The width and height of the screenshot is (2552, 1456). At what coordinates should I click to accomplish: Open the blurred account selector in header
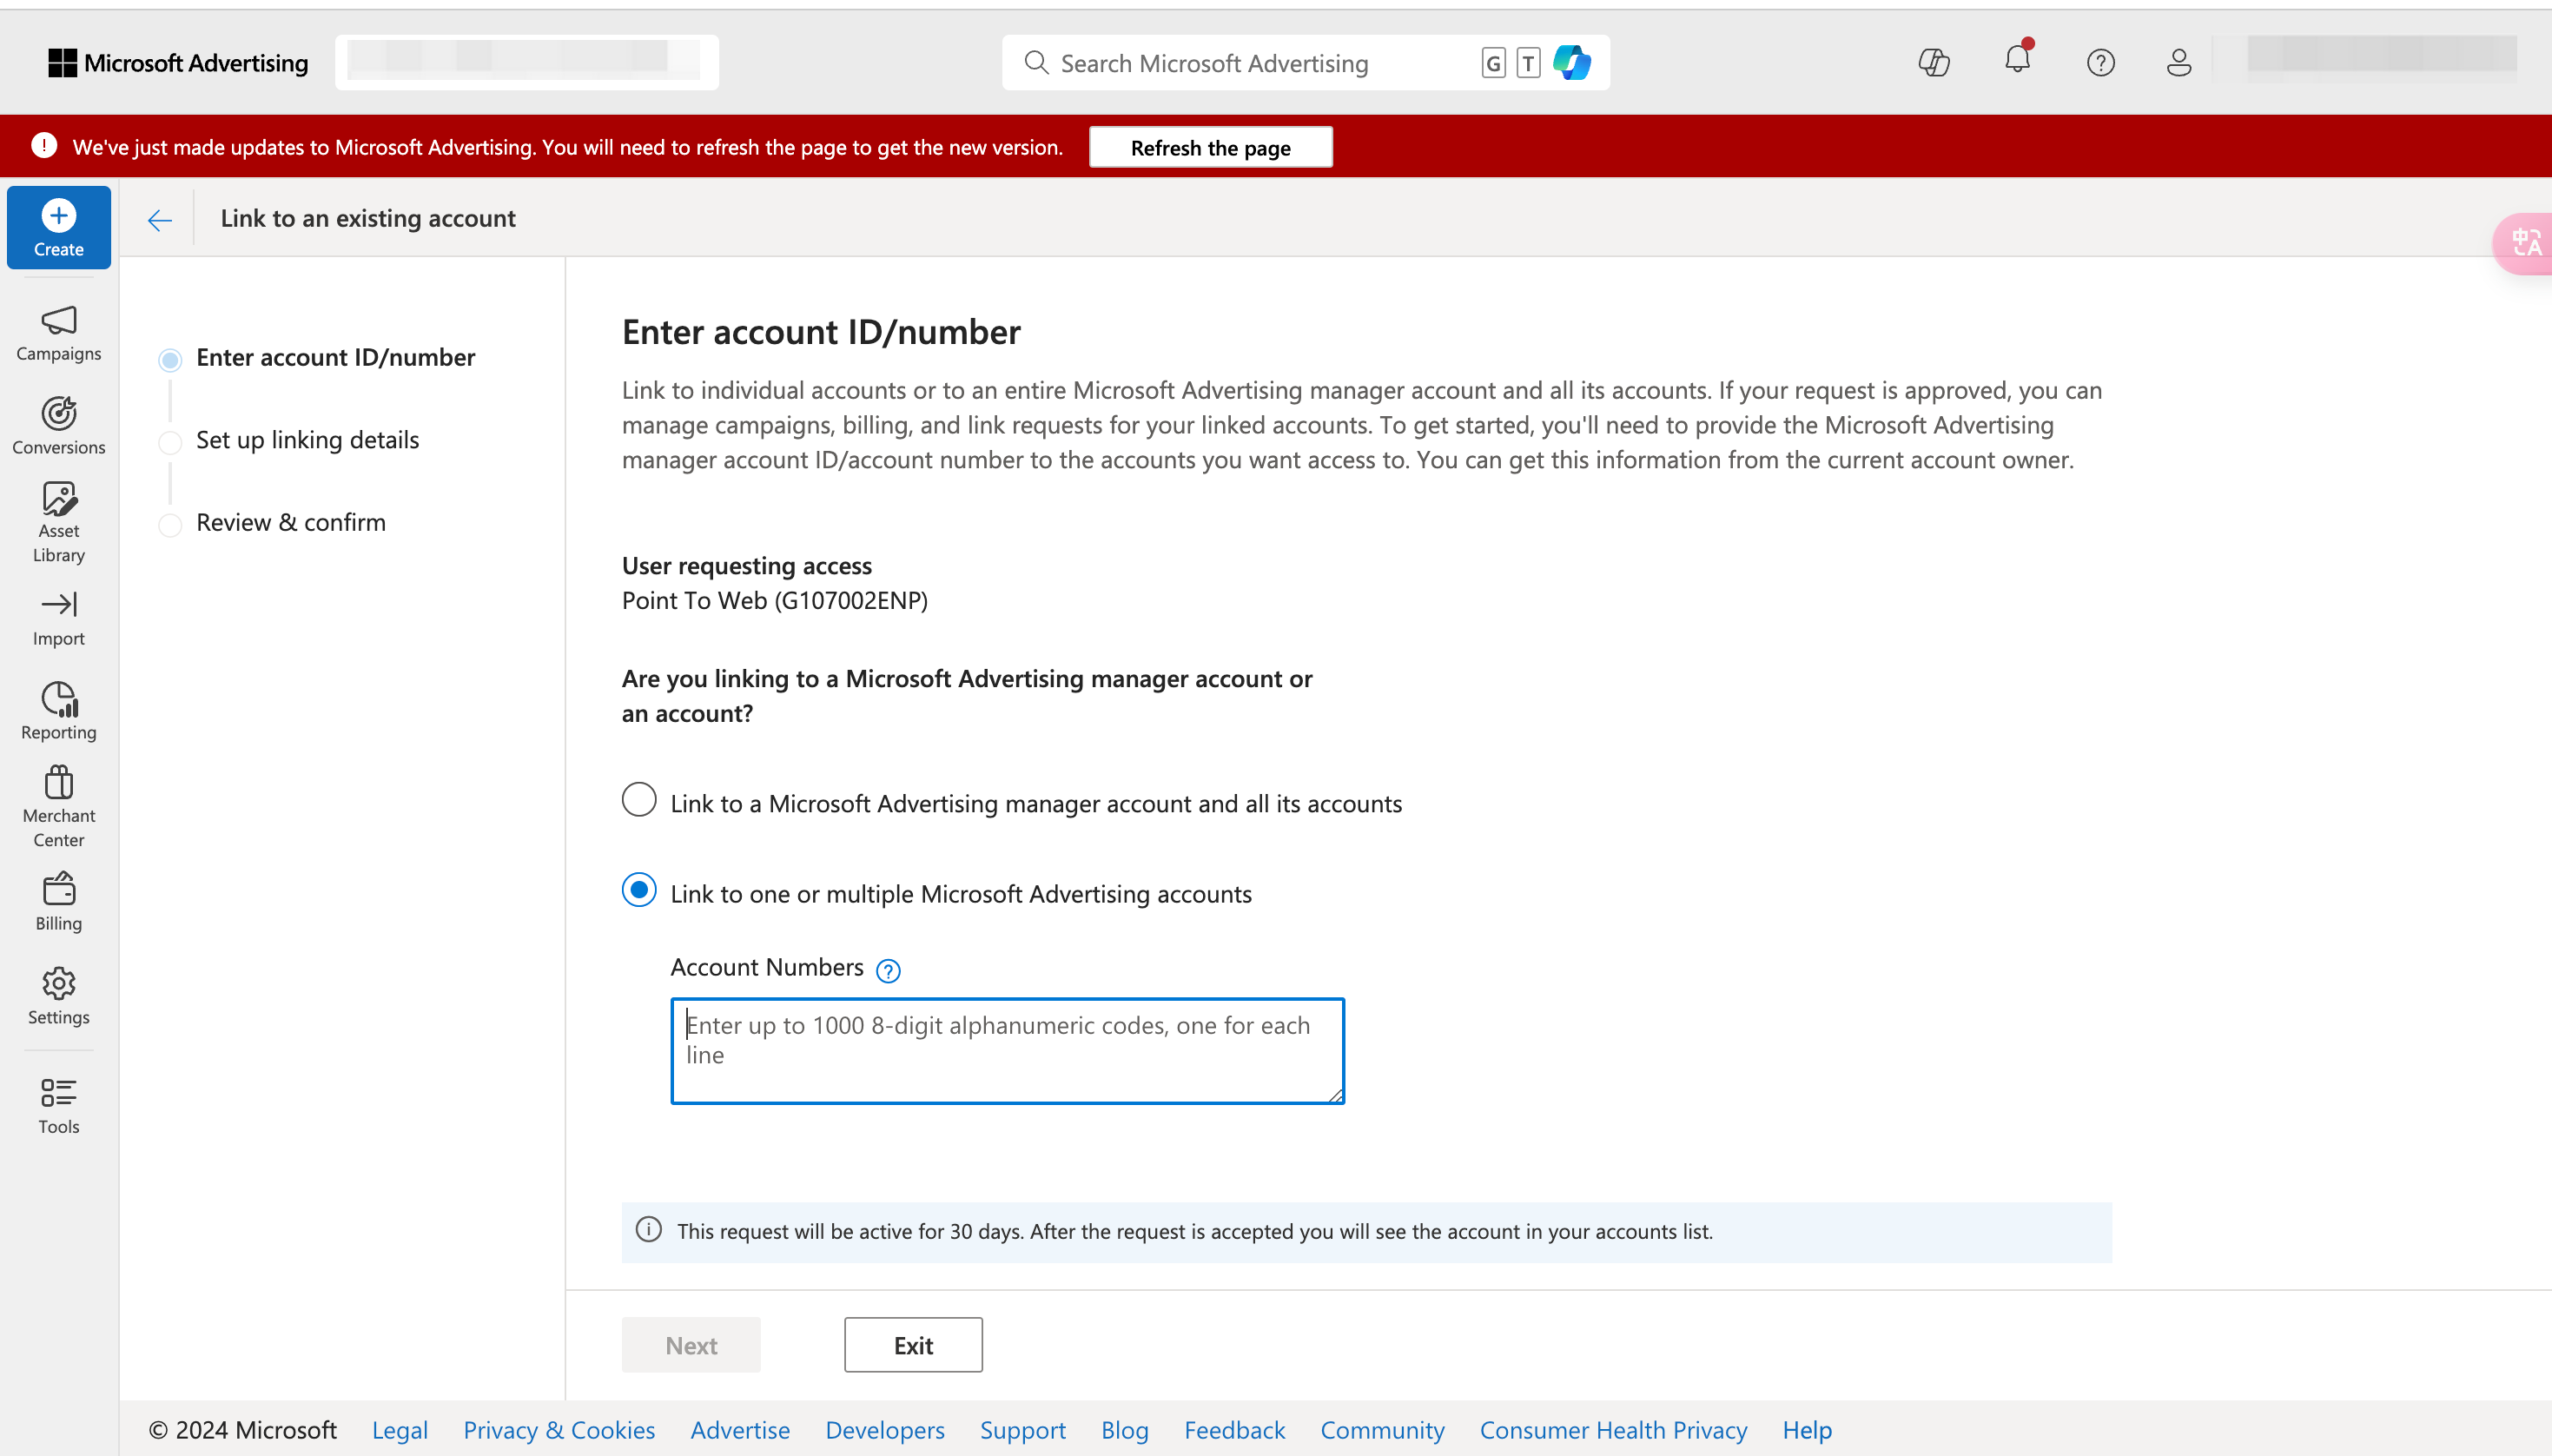[x=526, y=62]
